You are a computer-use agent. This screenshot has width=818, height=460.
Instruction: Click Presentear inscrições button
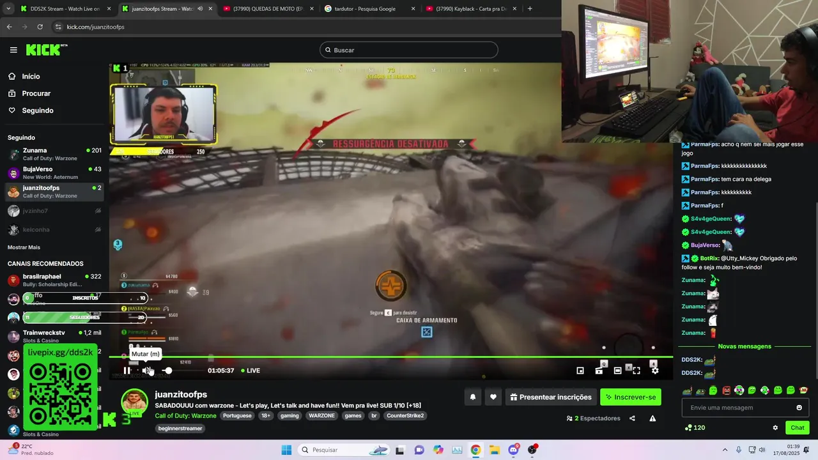point(551,397)
